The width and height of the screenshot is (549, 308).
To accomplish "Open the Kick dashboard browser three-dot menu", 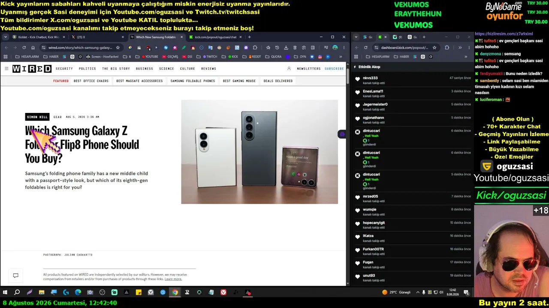I will tap(469, 47).
